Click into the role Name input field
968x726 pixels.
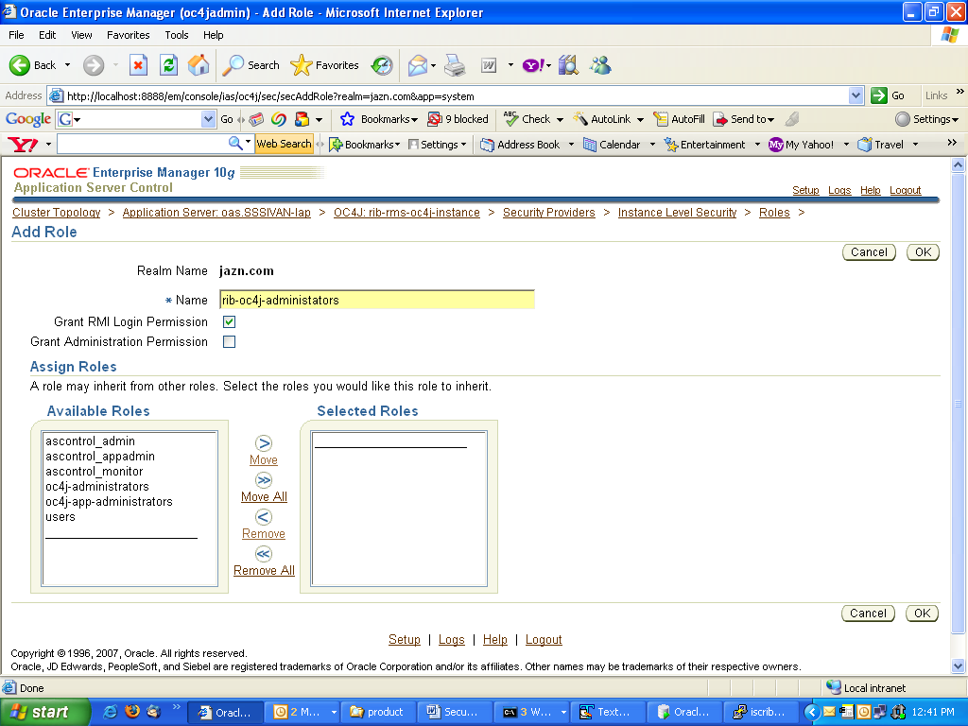click(x=376, y=300)
